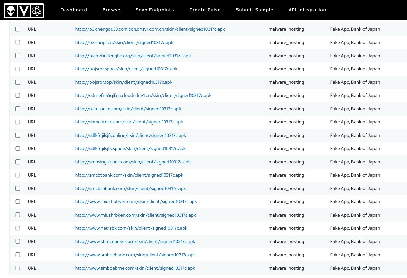The width and height of the screenshot is (407, 278).
Task: Click the AlienVault OTX logo
Action: [x=24, y=11]
